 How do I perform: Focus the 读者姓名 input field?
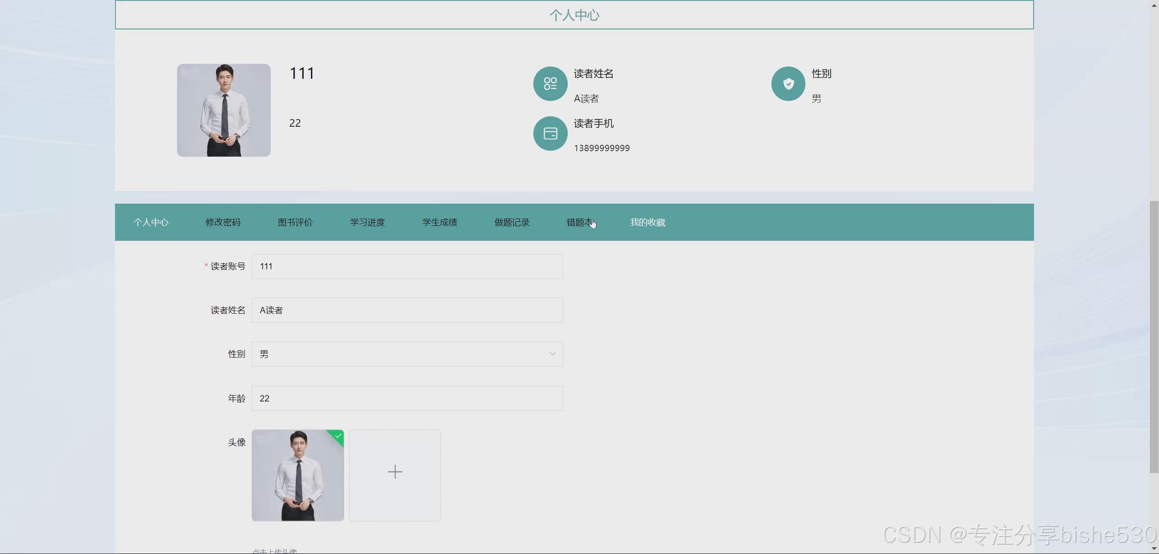(407, 310)
